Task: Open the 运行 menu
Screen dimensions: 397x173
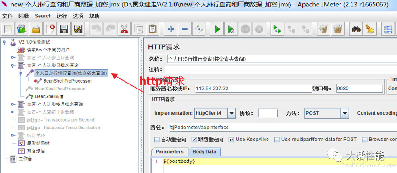Action: pyautogui.click(x=62, y=16)
